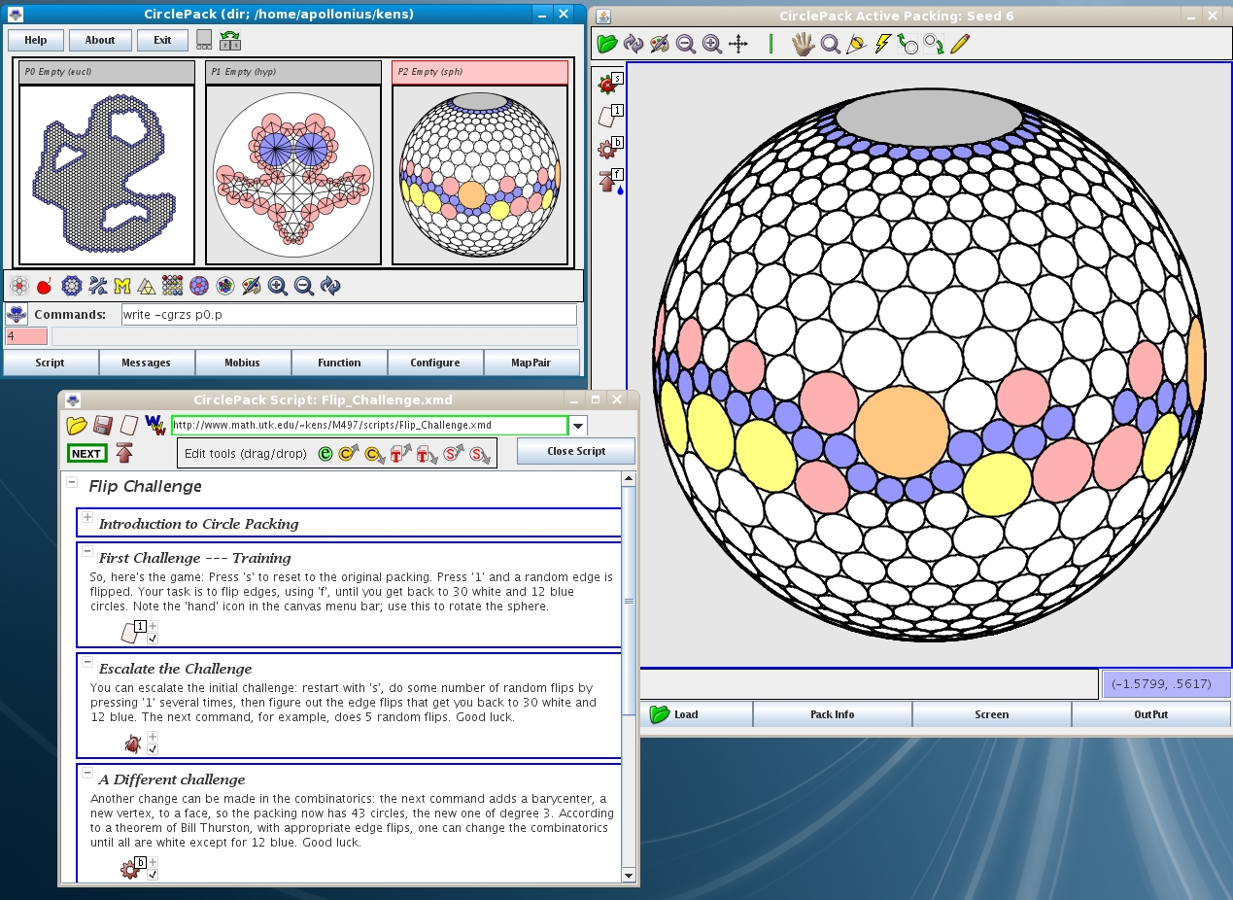
Task: Open the Configure tab
Action: pyautogui.click(x=434, y=363)
